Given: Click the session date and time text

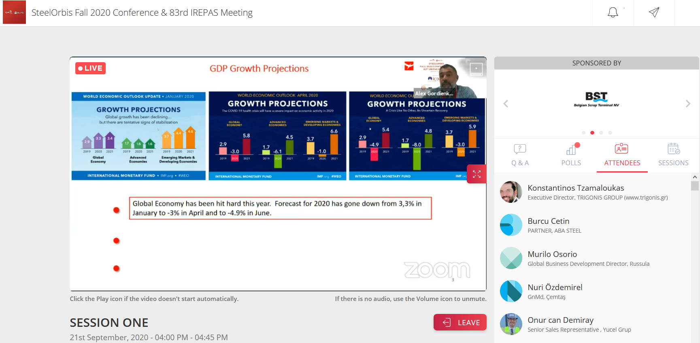Looking at the screenshot, I should click(x=149, y=337).
